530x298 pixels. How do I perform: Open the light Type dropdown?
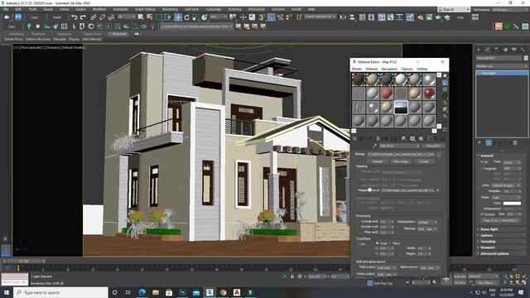(512, 162)
